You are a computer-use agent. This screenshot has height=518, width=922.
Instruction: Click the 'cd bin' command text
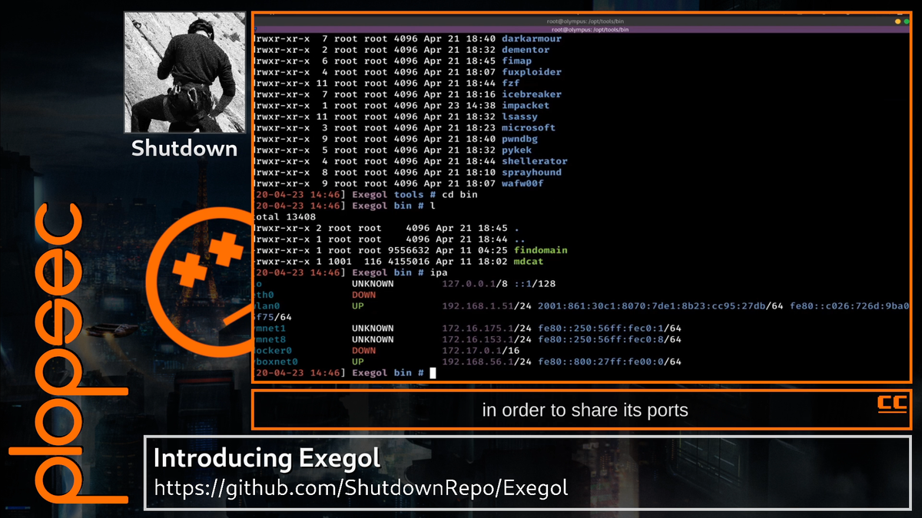point(459,195)
